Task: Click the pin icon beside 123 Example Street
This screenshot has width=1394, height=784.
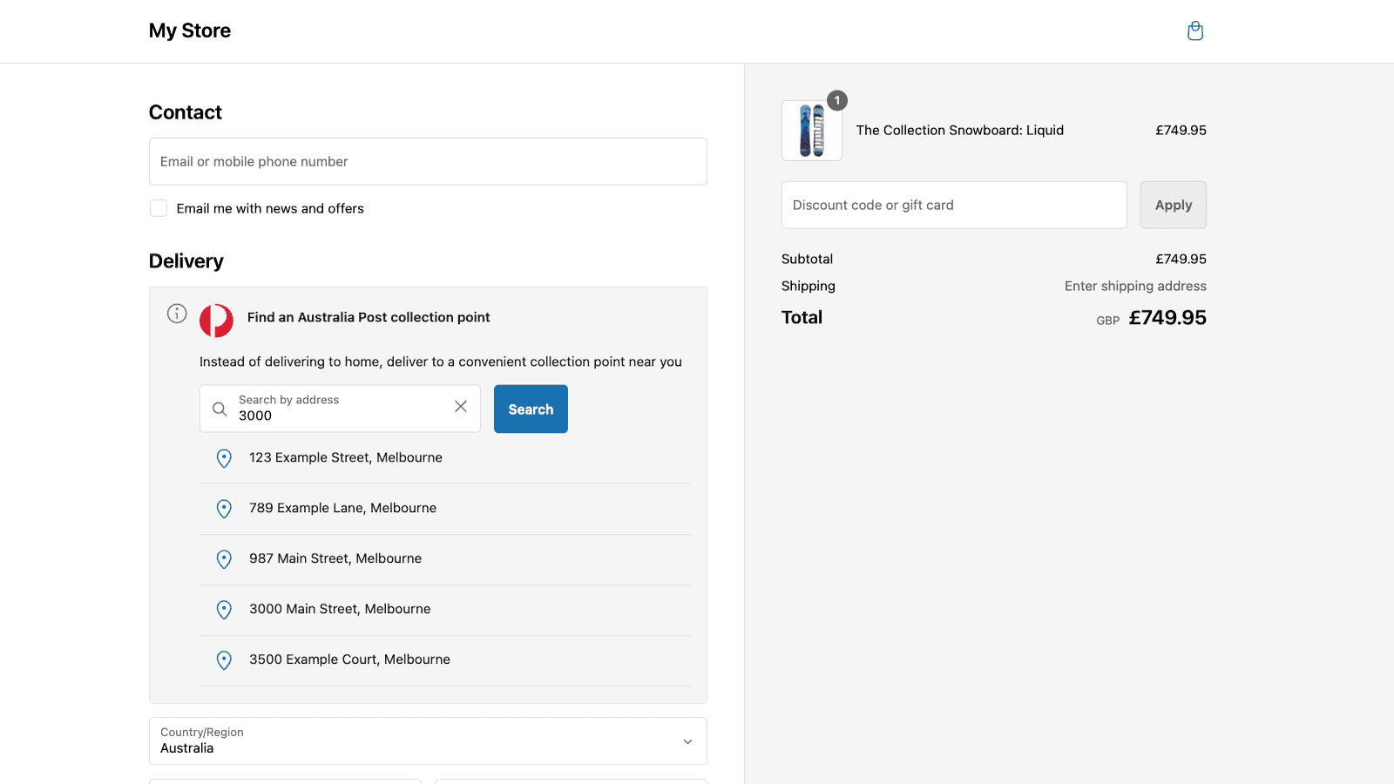Action: [x=224, y=458]
